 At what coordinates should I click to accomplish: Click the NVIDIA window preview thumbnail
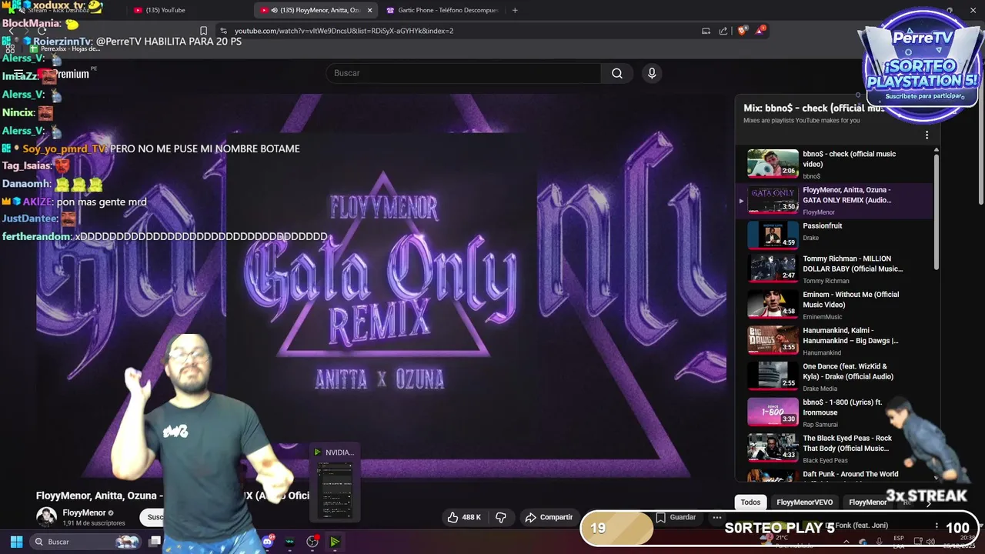point(335,490)
